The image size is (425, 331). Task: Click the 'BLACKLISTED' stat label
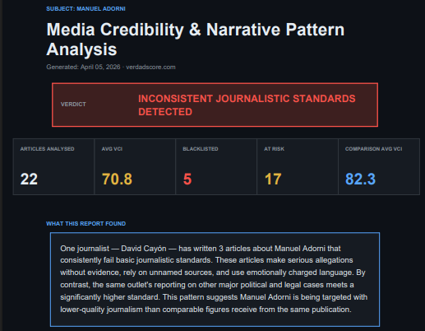coord(201,149)
